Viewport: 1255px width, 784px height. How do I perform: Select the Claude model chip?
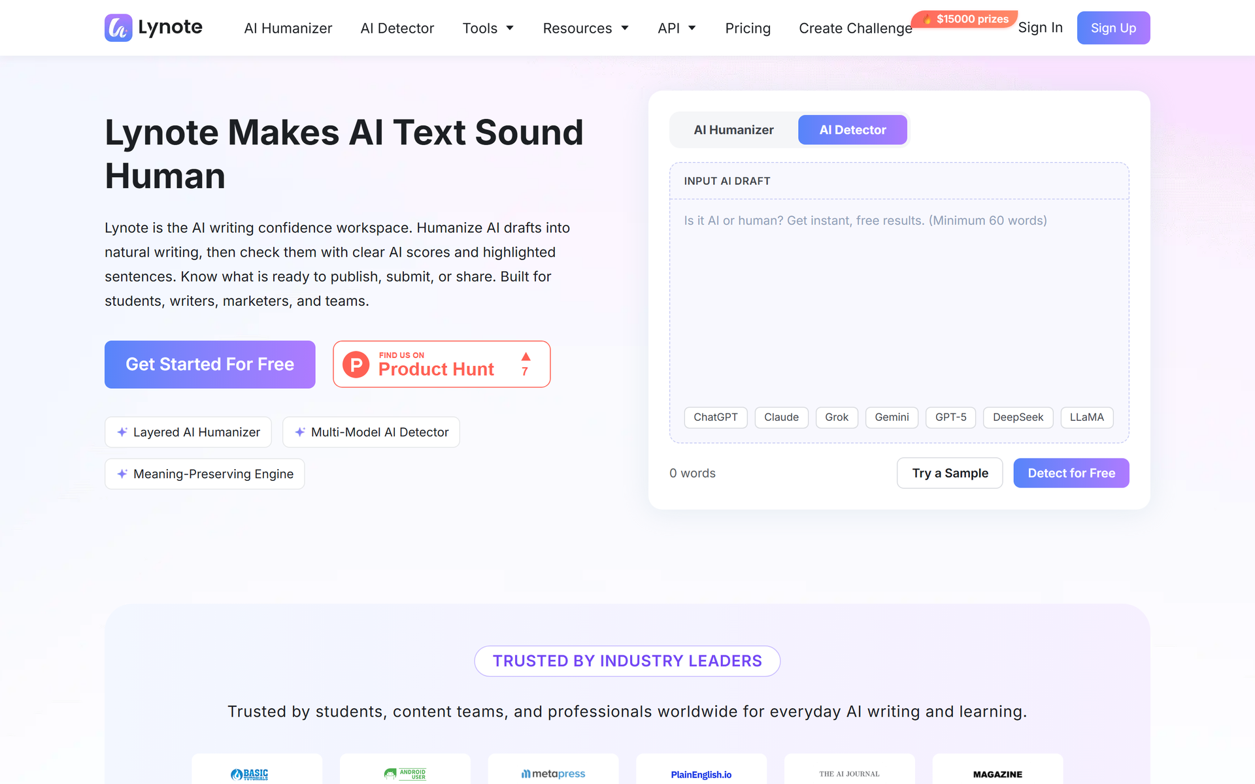coord(781,417)
